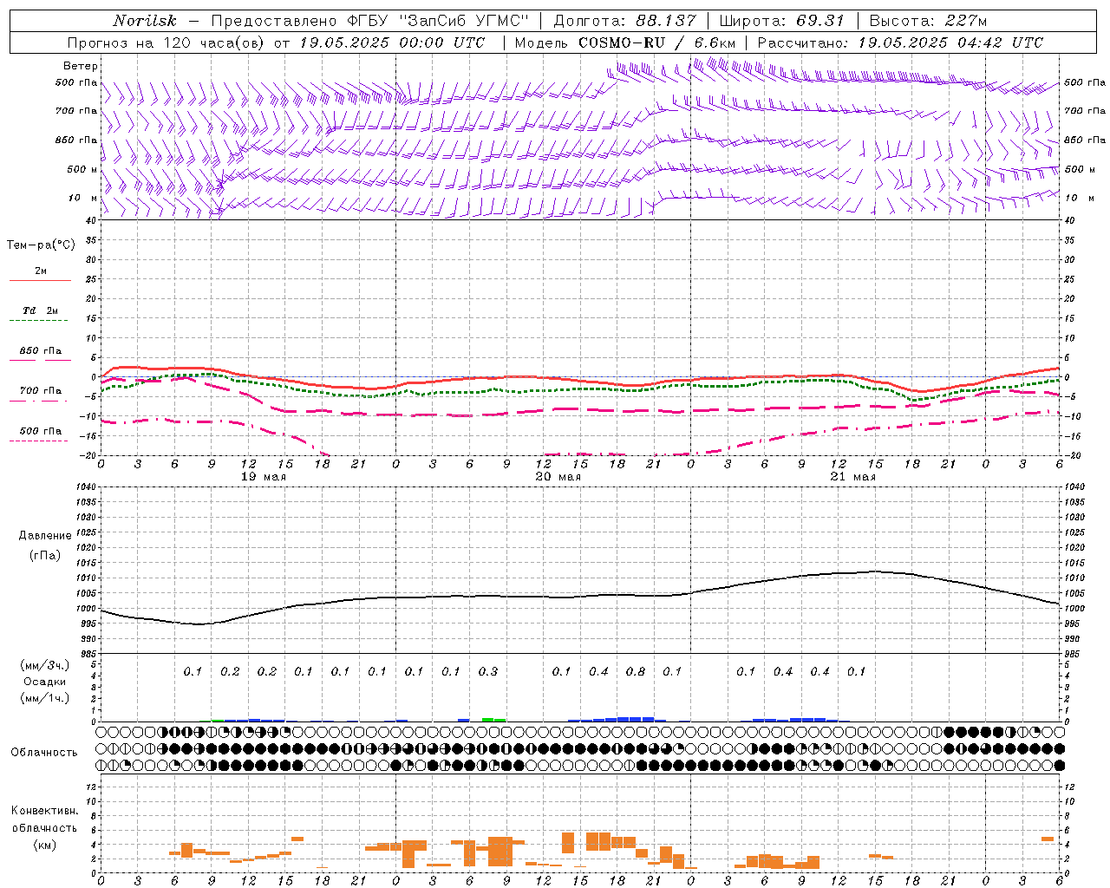The width and height of the screenshot is (1110, 888).
Task: Click '700 гПа' in the temperature legend
Action: (41, 390)
